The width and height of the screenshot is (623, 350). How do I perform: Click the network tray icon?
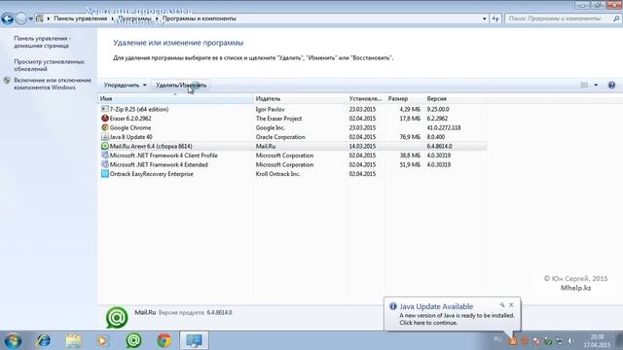click(560, 340)
